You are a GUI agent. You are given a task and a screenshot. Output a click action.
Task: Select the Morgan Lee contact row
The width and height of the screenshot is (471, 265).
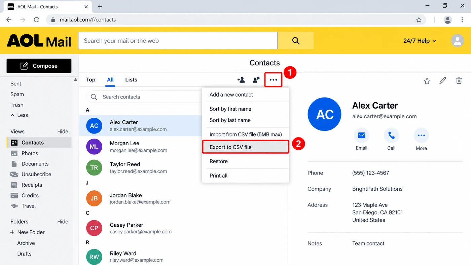pos(140,147)
